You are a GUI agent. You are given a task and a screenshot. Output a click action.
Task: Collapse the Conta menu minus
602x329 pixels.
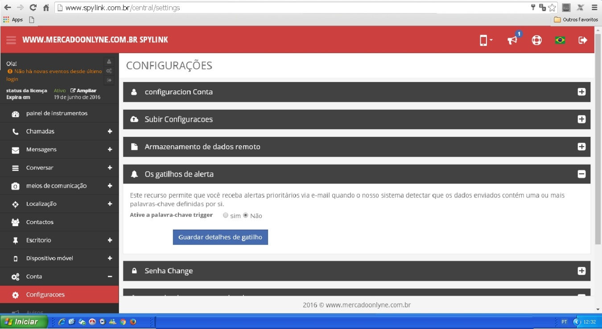110,276
